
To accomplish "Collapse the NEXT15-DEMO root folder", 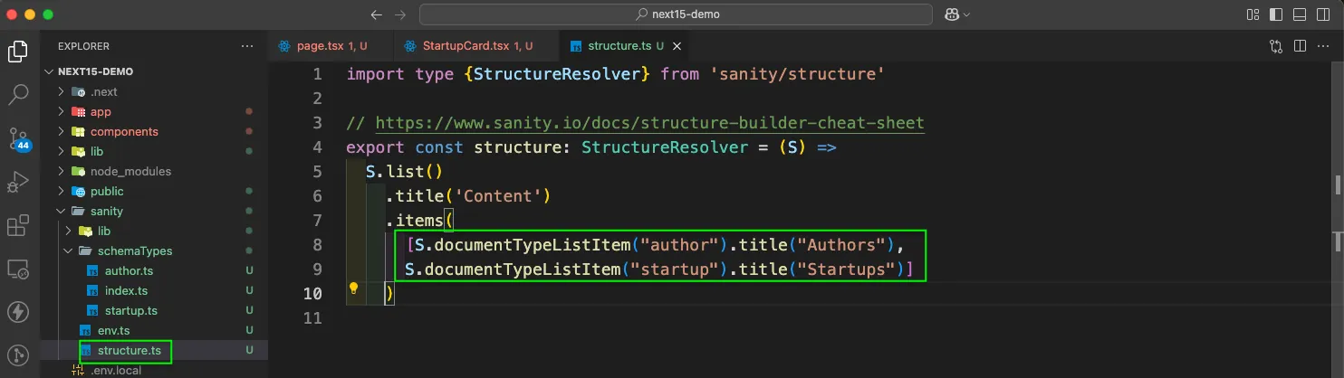I will pos(95,71).
